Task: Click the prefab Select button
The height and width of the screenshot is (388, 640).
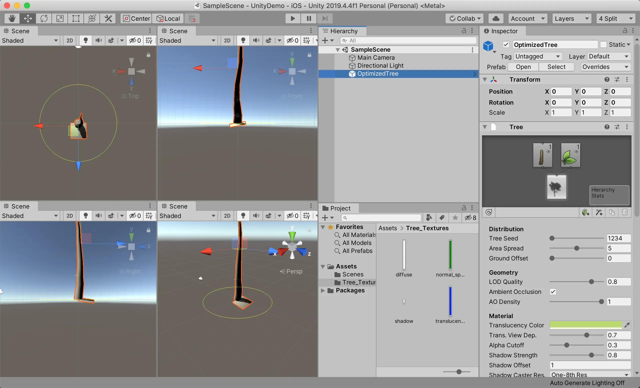Action: point(556,67)
